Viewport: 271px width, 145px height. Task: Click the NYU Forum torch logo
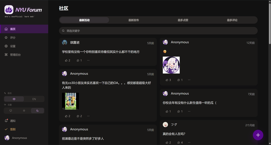(x=9, y=10)
